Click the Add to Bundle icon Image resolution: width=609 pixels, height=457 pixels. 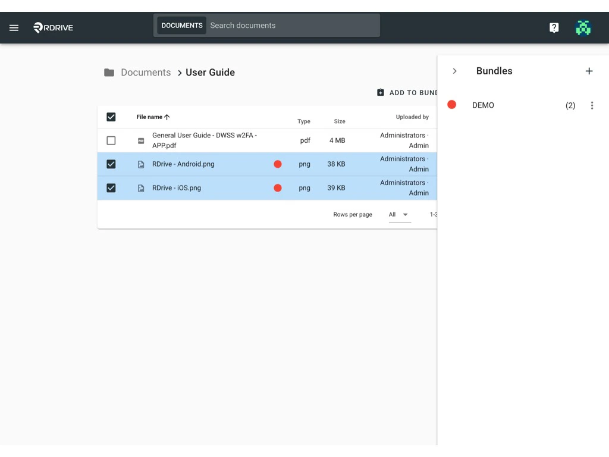point(380,92)
